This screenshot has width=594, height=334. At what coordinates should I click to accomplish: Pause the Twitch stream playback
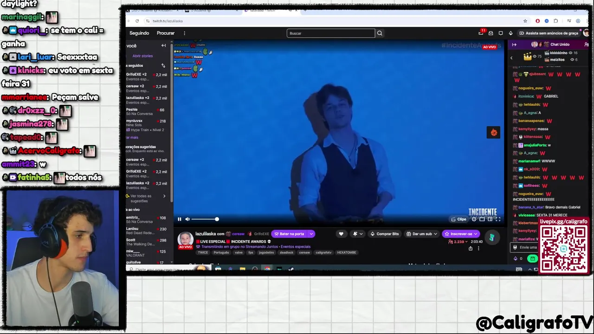[180, 219]
